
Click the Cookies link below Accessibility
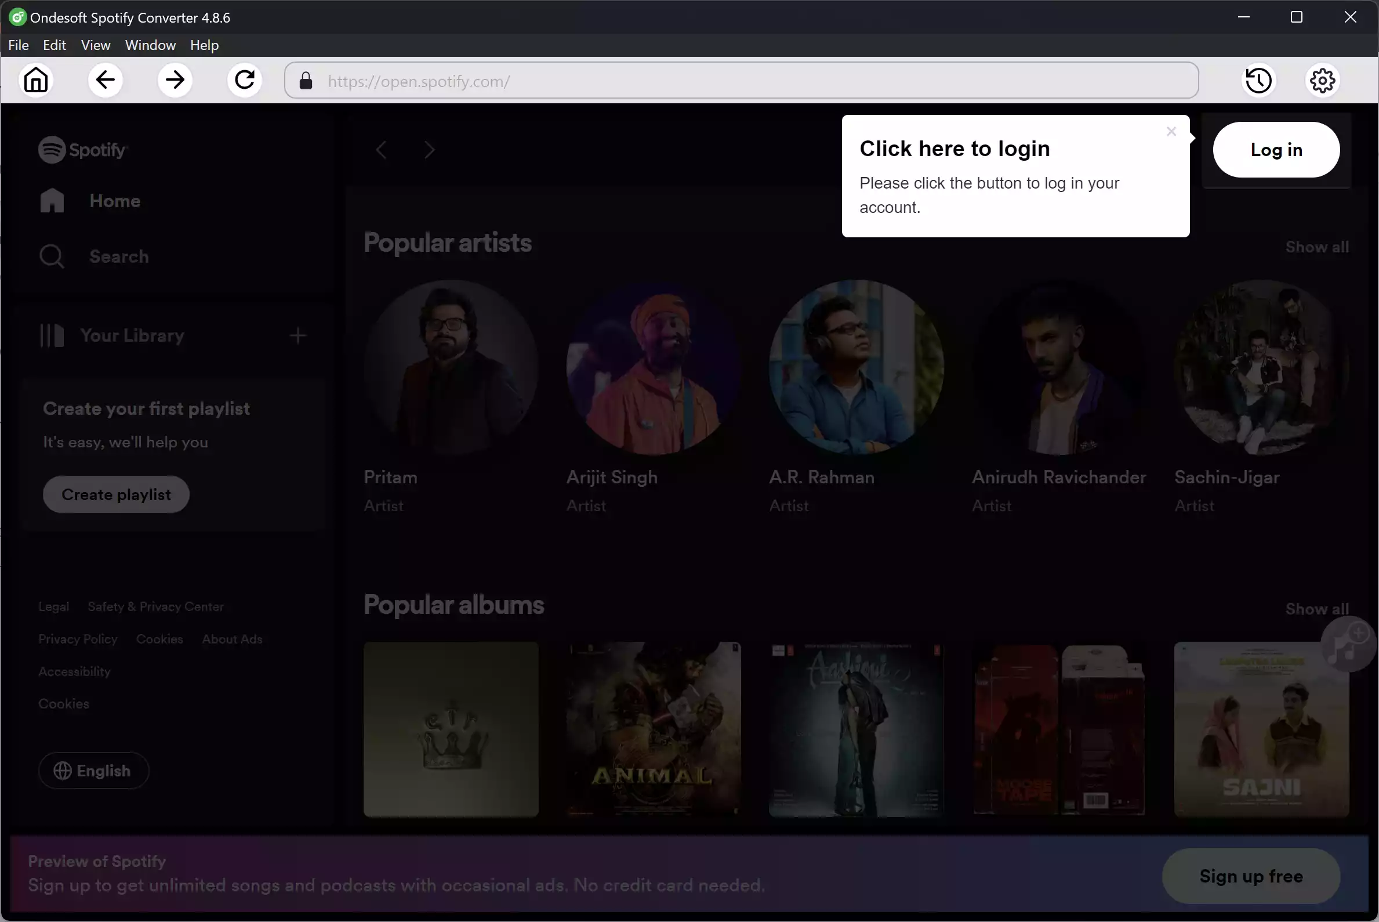(63, 704)
